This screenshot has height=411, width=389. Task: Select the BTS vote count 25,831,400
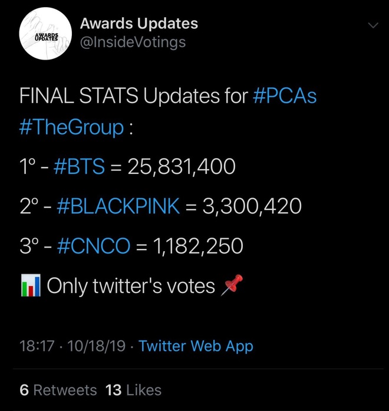click(182, 167)
